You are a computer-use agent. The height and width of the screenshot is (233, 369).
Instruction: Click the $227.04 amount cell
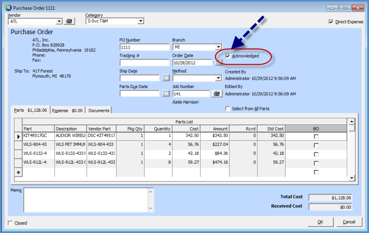coord(215,144)
